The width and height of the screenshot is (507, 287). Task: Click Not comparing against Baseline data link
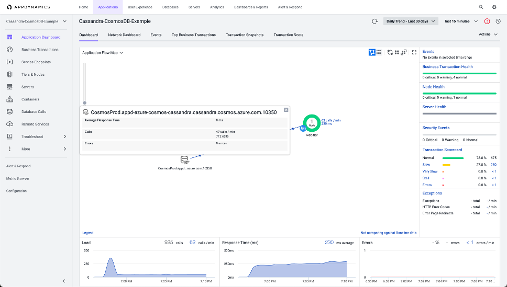point(388,233)
